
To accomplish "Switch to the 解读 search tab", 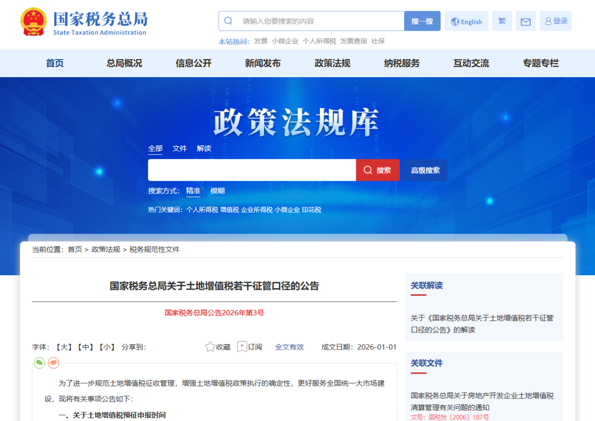I will click(x=204, y=149).
